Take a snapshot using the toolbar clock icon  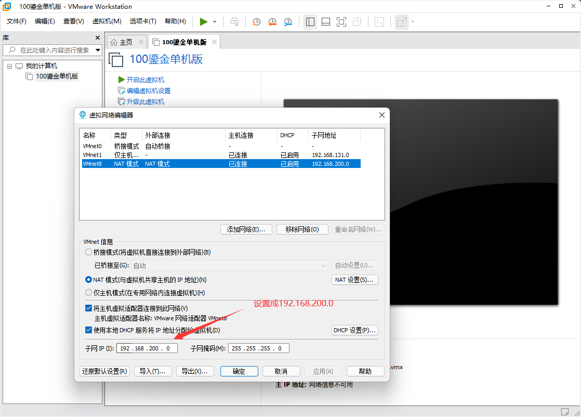coord(256,22)
